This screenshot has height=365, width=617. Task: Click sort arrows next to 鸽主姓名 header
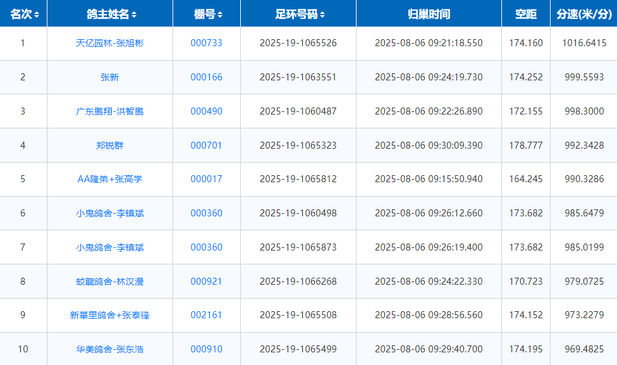pyautogui.click(x=134, y=15)
